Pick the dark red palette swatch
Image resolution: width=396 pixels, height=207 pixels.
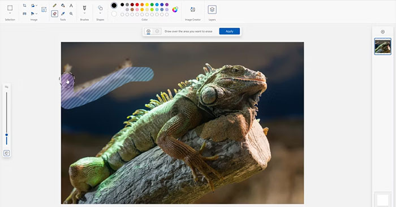[x=132, y=5]
